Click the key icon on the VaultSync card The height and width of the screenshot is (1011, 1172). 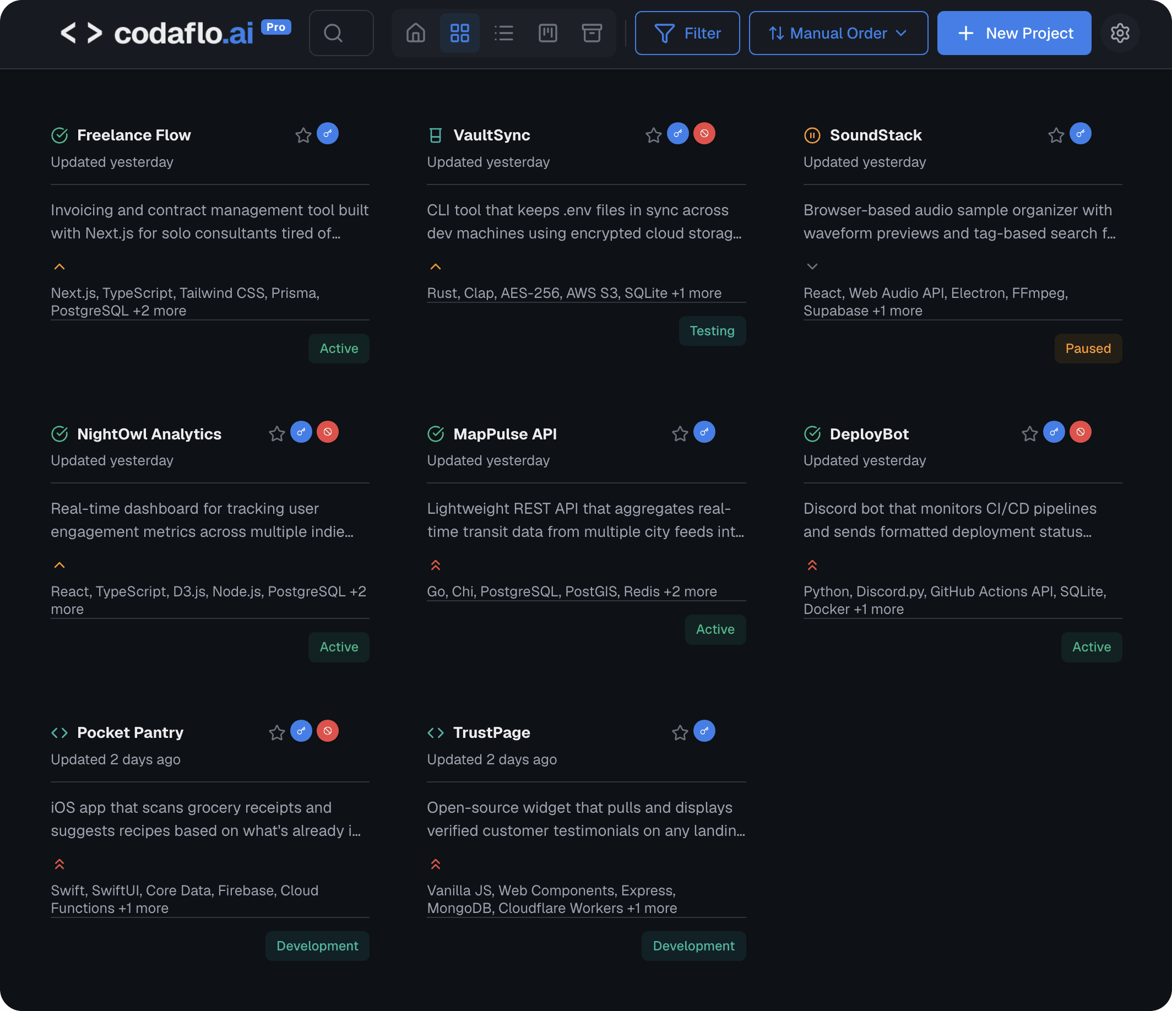click(678, 133)
